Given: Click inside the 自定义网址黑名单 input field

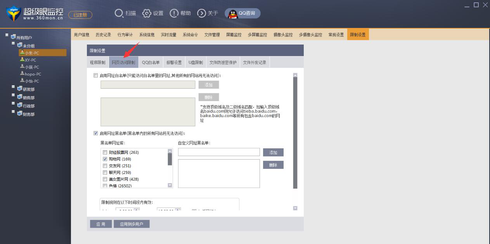Looking at the screenshot, I should tap(218, 152).
